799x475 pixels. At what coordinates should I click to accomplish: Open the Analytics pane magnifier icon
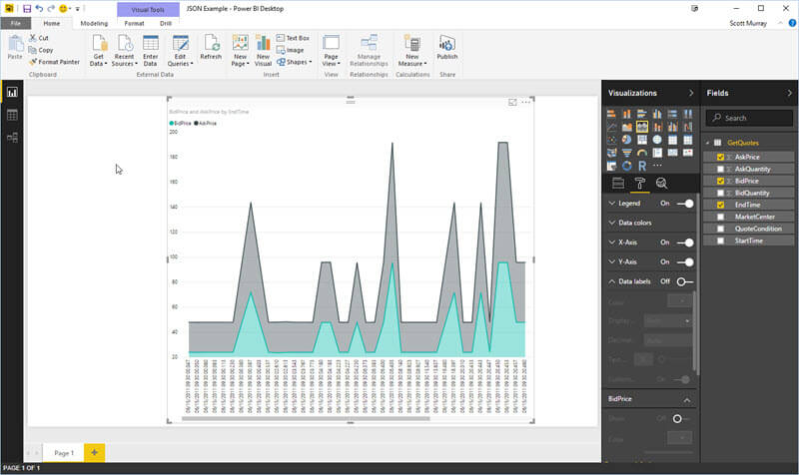click(x=661, y=183)
